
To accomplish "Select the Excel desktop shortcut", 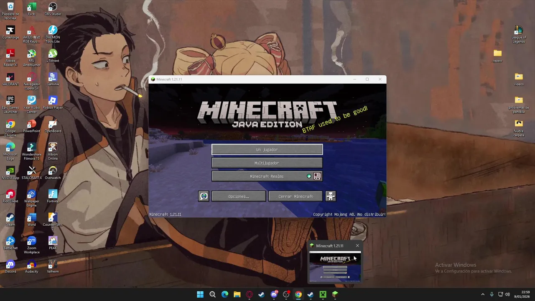I will tap(31, 10).
